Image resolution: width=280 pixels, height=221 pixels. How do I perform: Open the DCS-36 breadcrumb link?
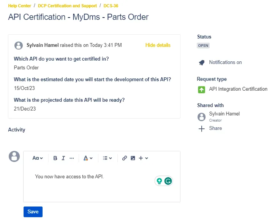(x=111, y=6)
